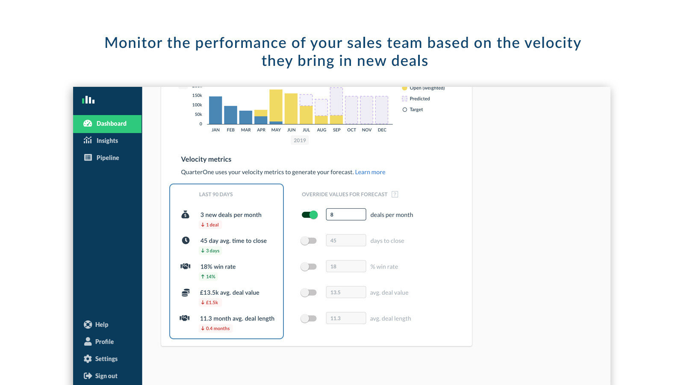This screenshot has width=684, height=385.
Task: Click the Profile person icon
Action: (88, 341)
